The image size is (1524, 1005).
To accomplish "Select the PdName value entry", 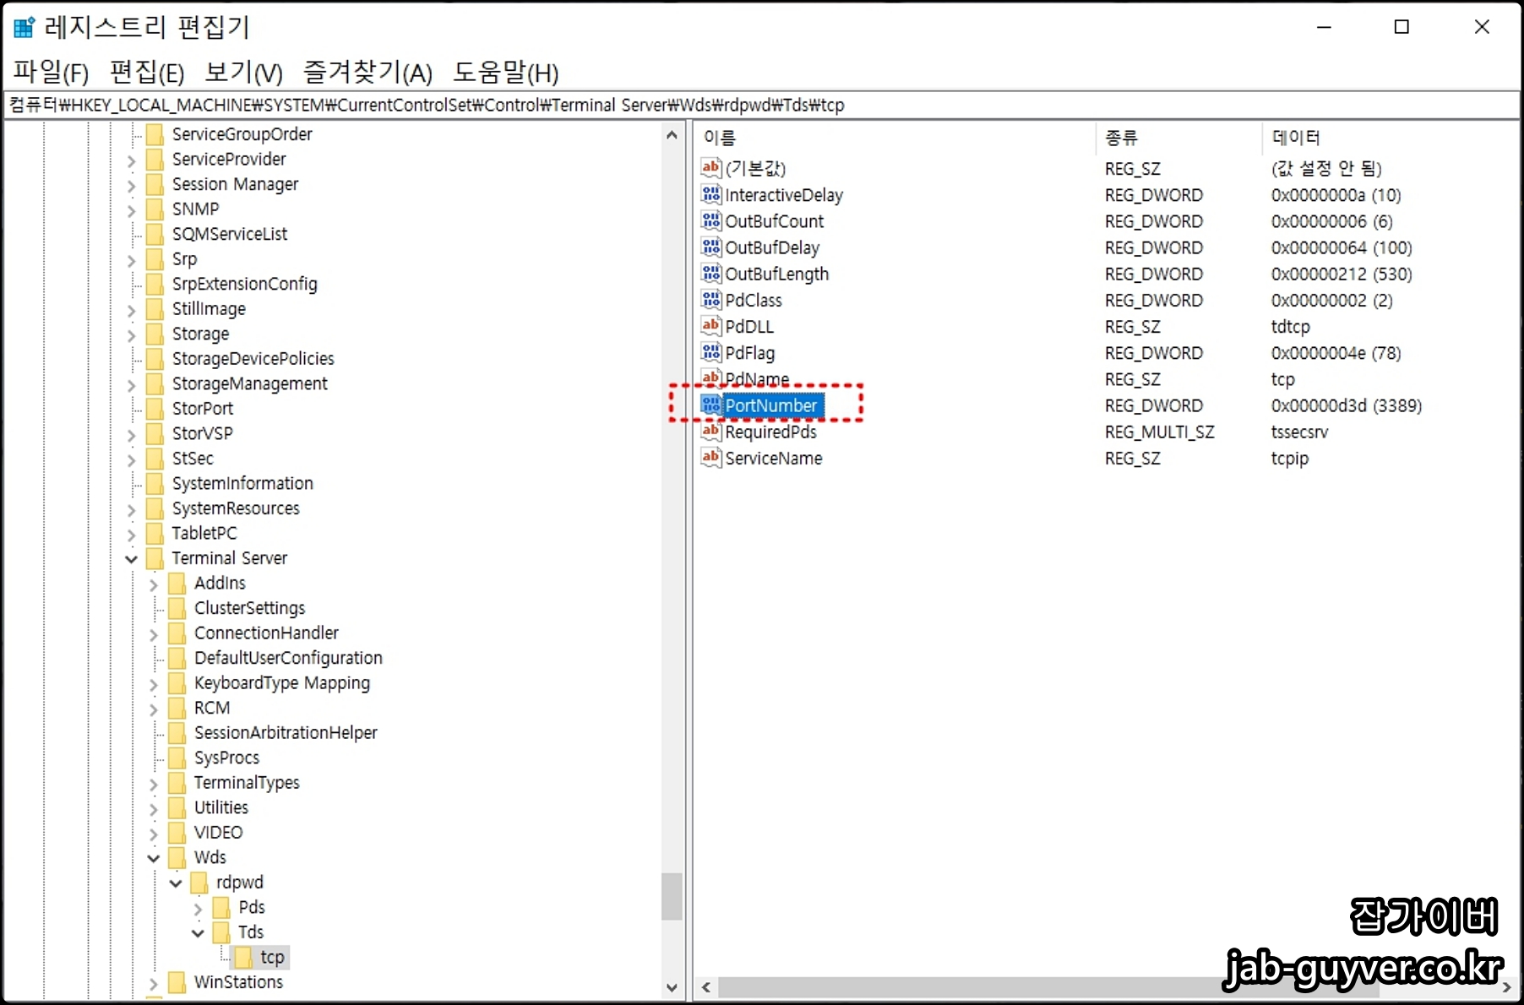I will (757, 379).
